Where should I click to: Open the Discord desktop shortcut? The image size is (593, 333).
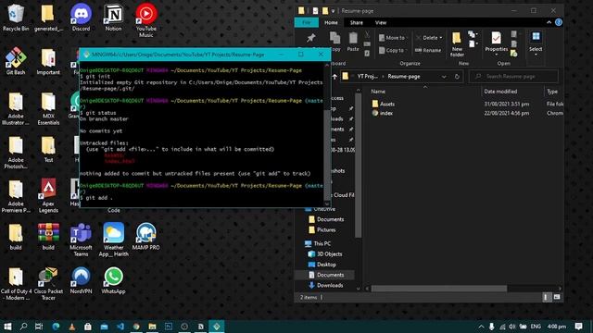[x=81, y=18]
